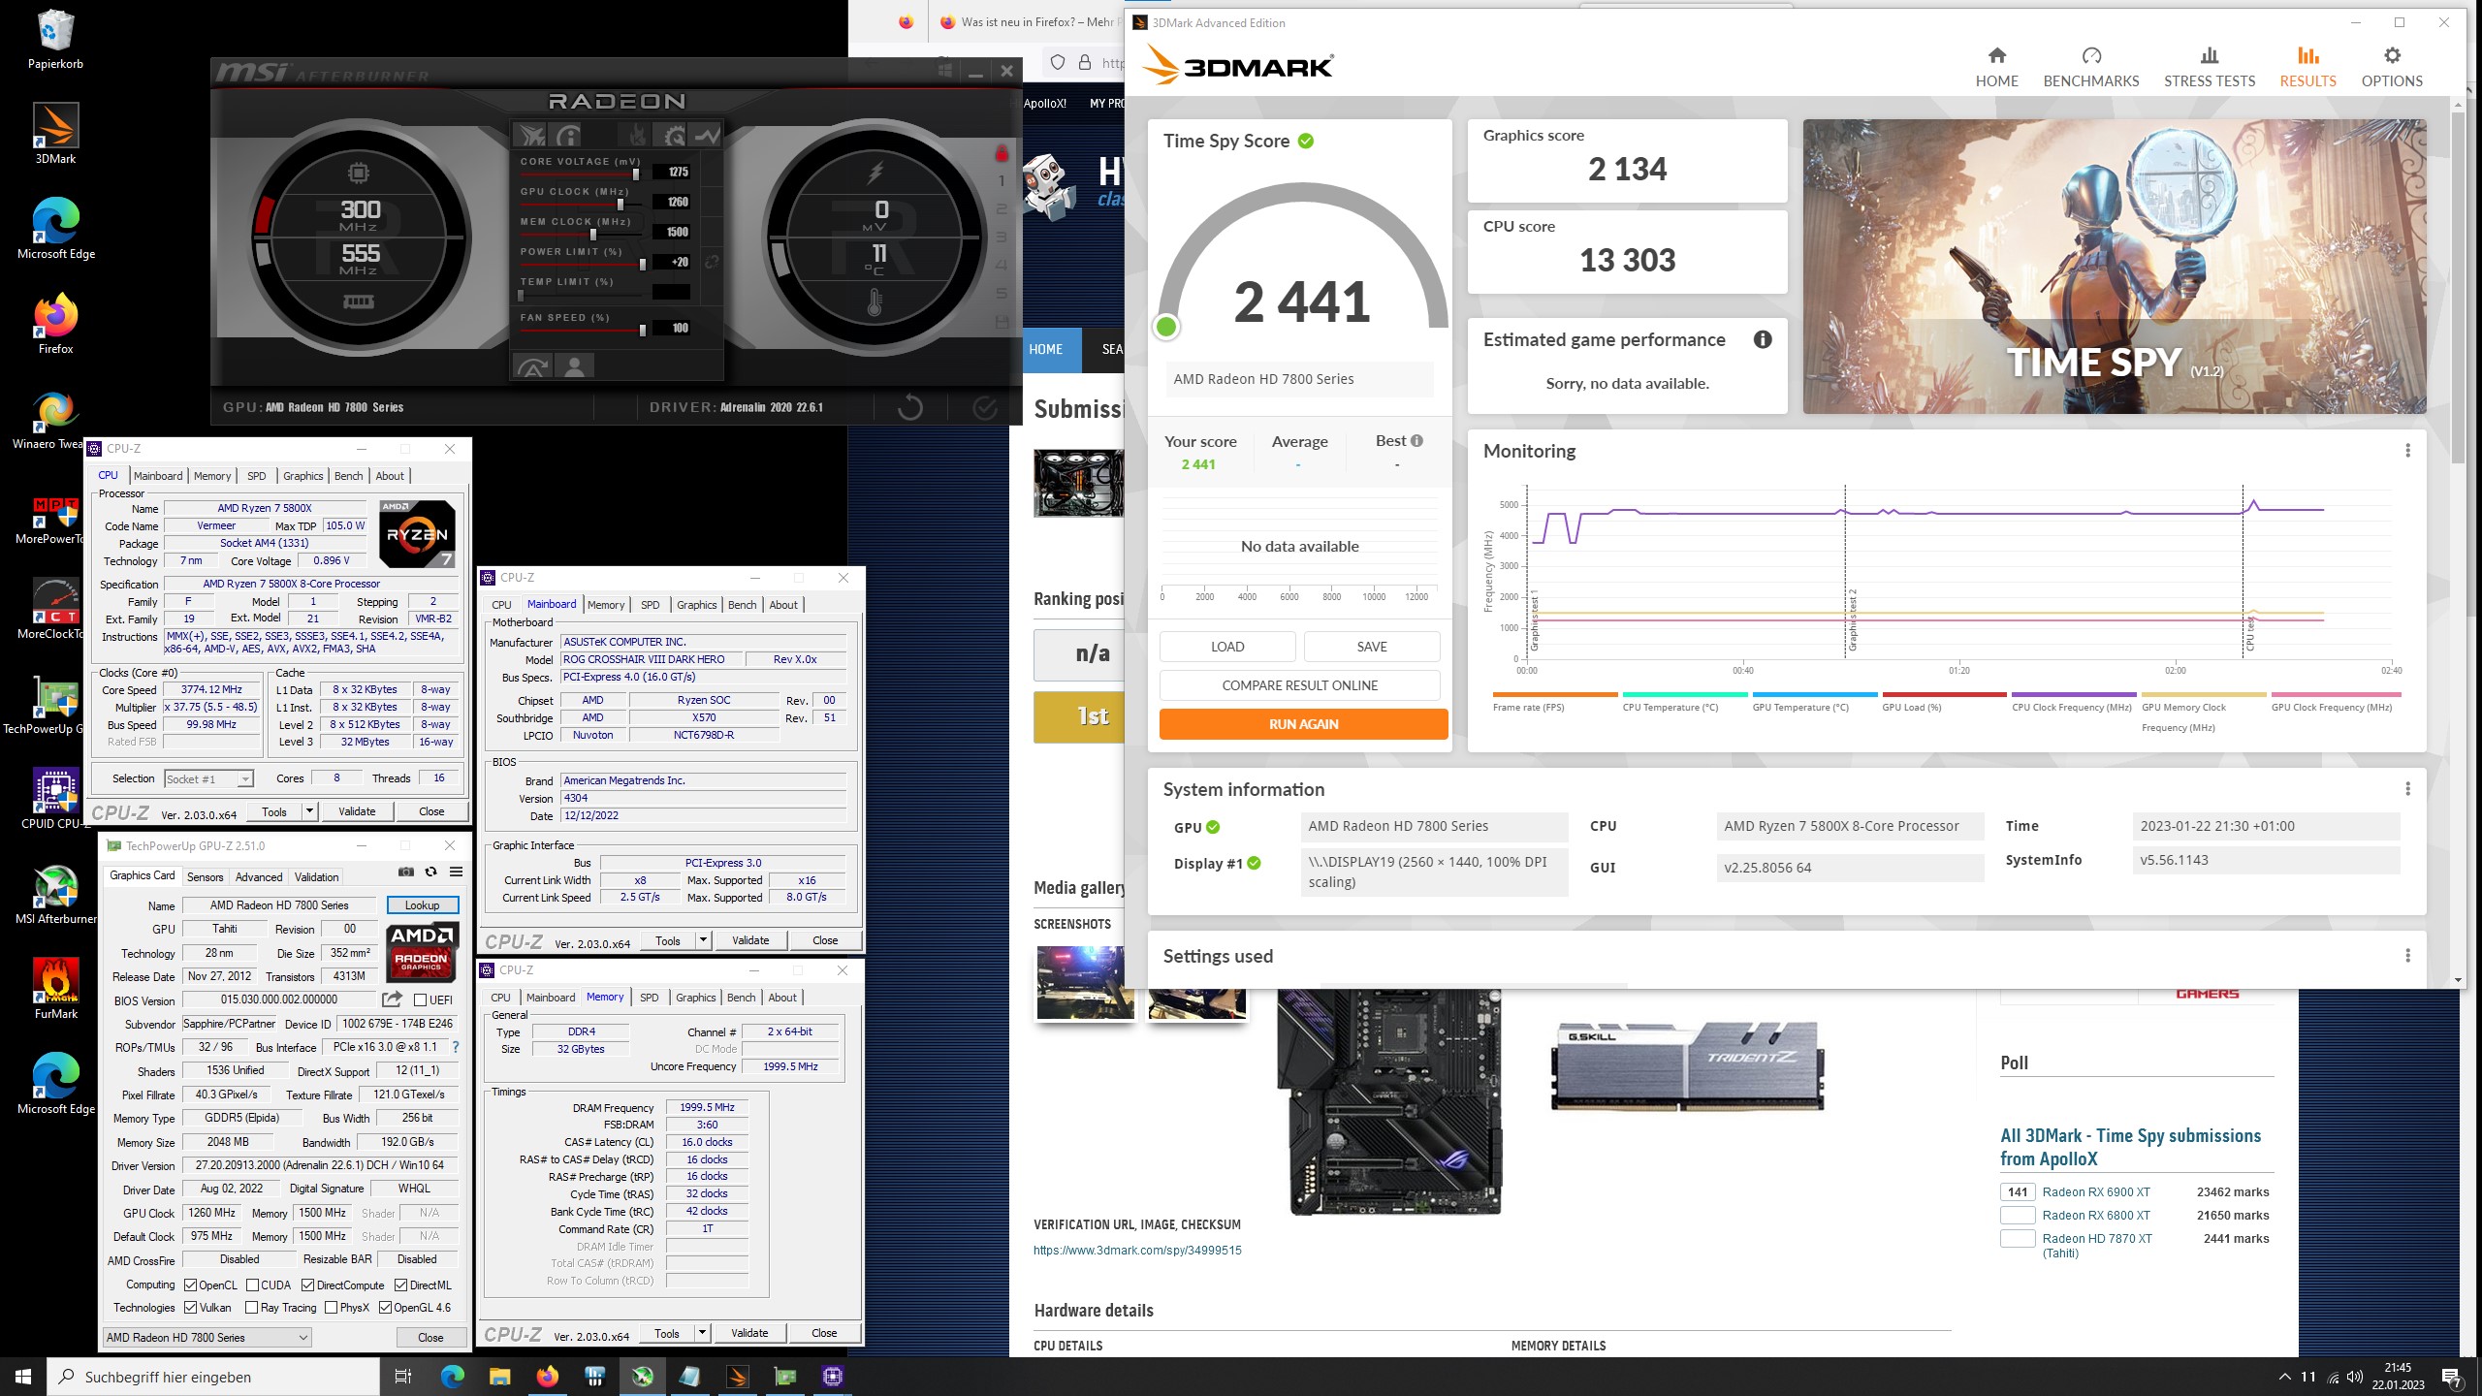Image resolution: width=2482 pixels, height=1396 pixels.
Task: Open Papierkorb desktop icon
Action: click(x=55, y=39)
